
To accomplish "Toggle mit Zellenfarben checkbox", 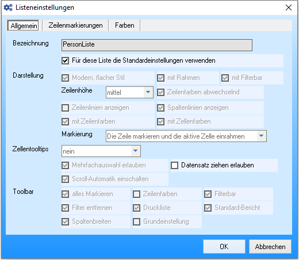I will click(x=160, y=121).
